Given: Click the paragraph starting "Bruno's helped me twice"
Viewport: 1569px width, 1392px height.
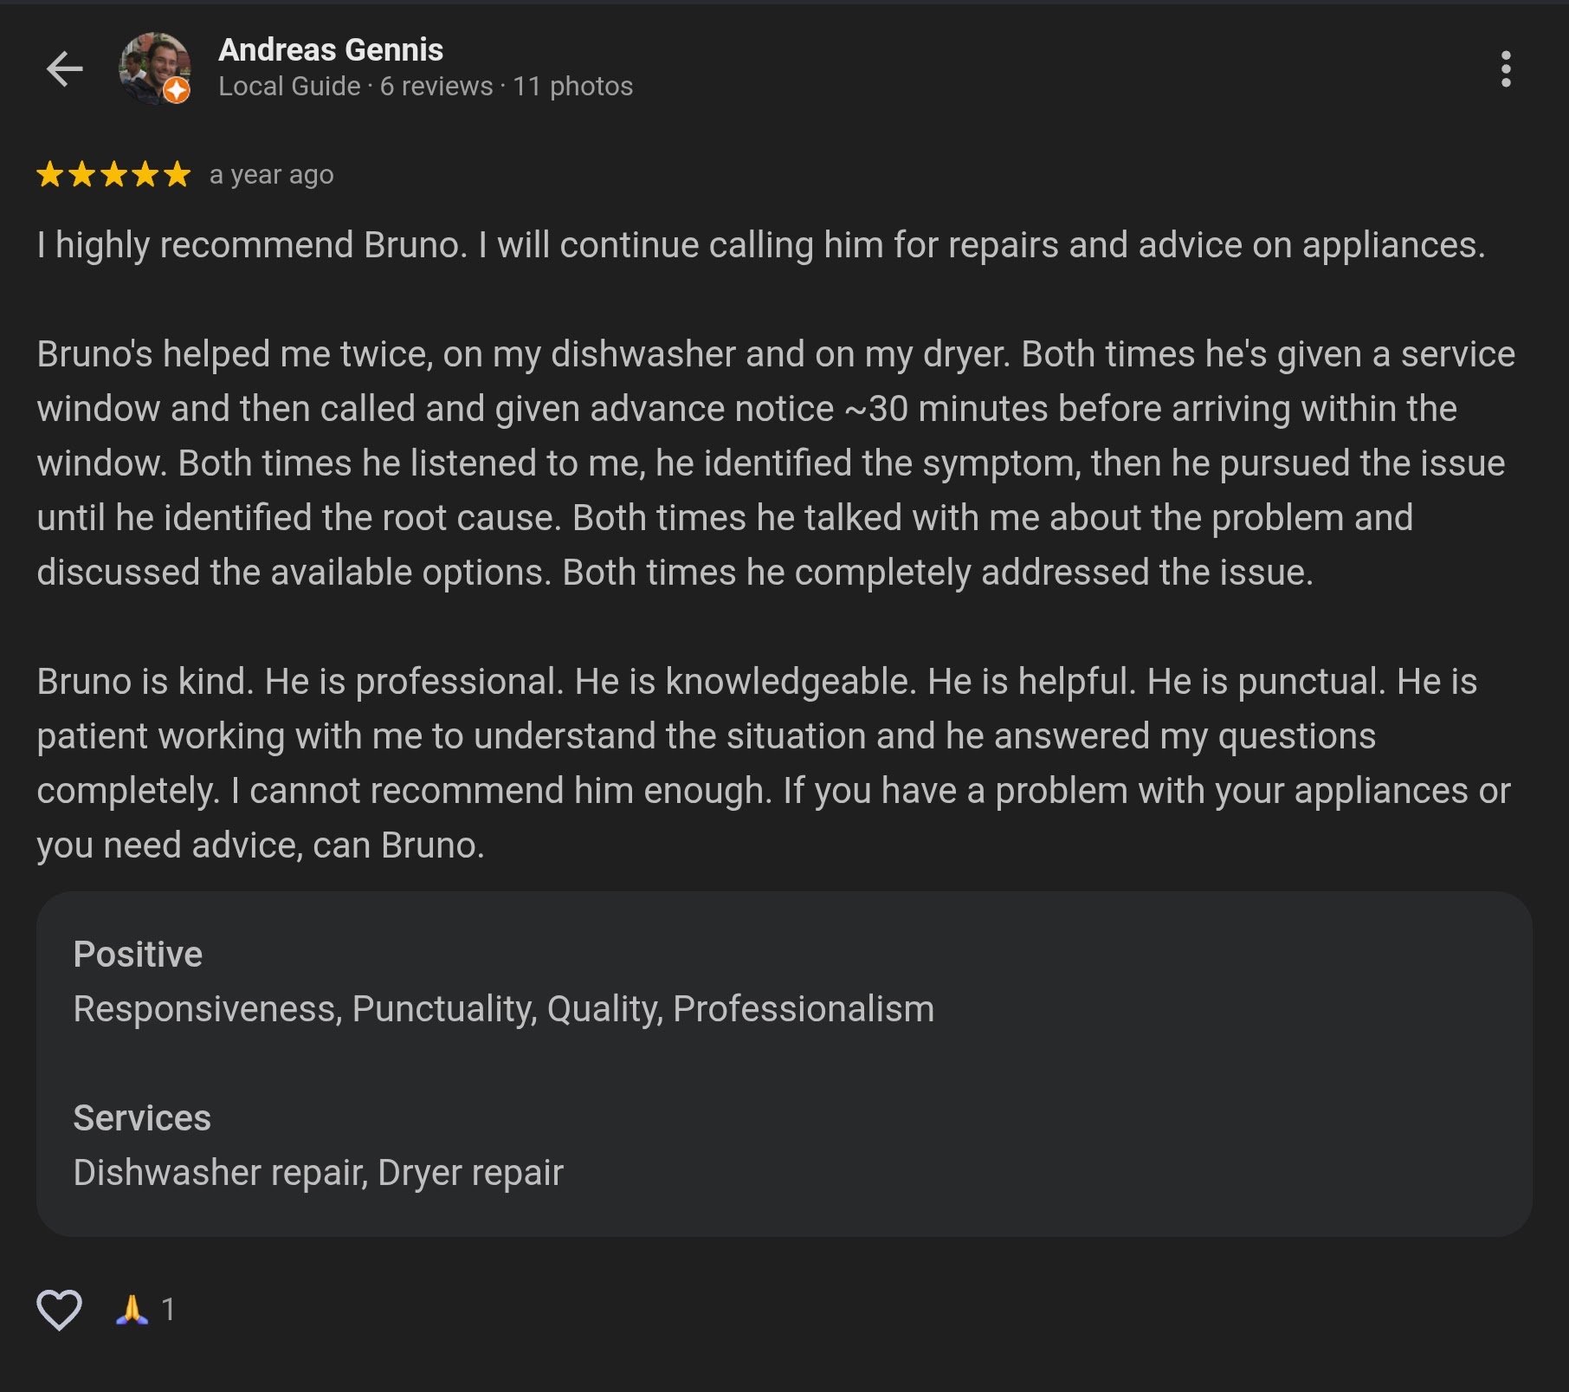Looking at the screenshot, I should (x=775, y=463).
